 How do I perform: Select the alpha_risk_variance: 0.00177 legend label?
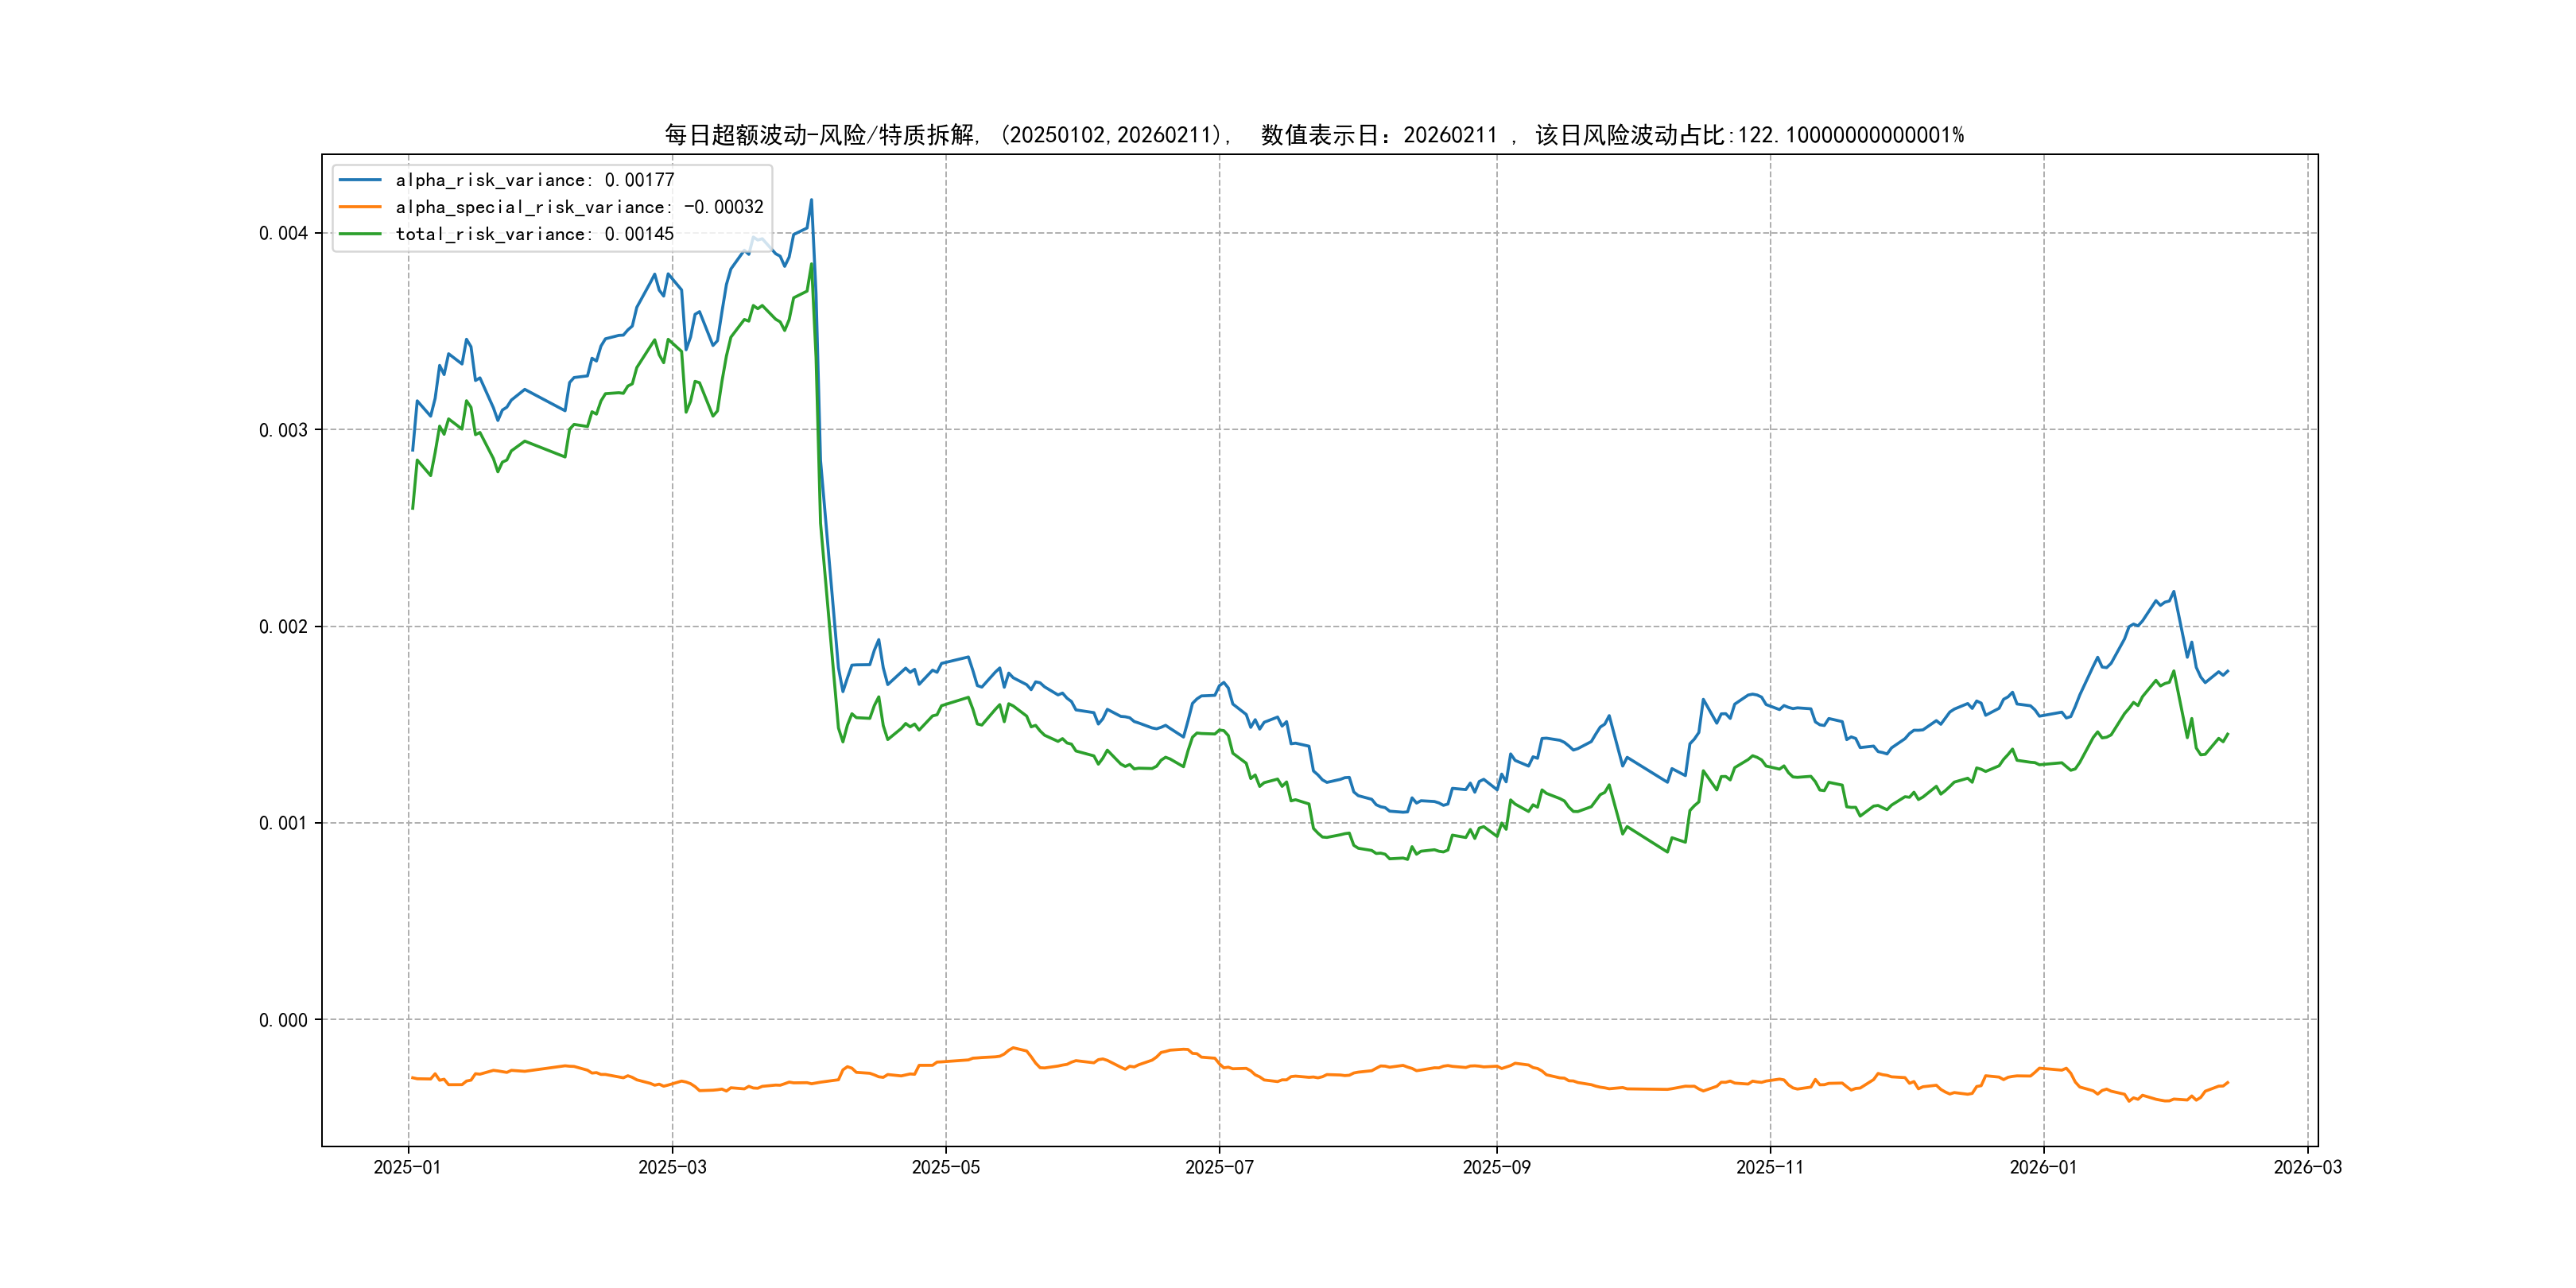point(535,180)
